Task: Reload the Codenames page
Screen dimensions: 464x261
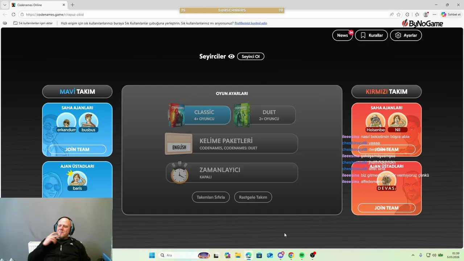Action: [x=13, y=14]
